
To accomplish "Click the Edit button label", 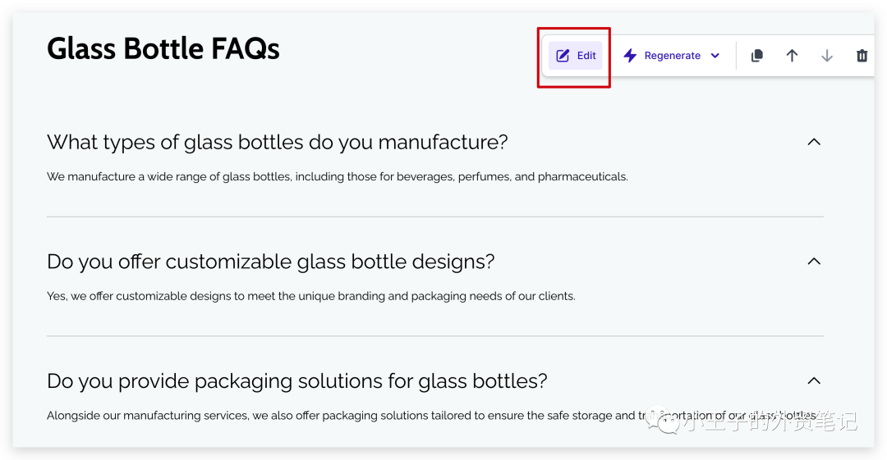I will (x=586, y=56).
